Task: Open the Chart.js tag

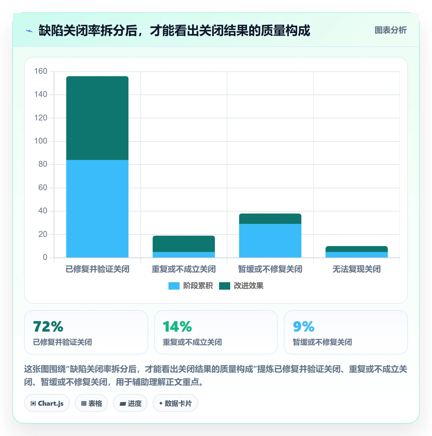Action: tap(47, 403)
